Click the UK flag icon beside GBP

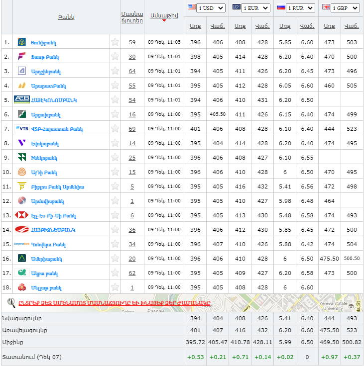pos(326,7)
